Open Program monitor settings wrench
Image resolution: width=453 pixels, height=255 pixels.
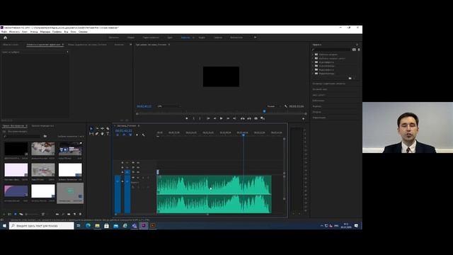[286, 106]
